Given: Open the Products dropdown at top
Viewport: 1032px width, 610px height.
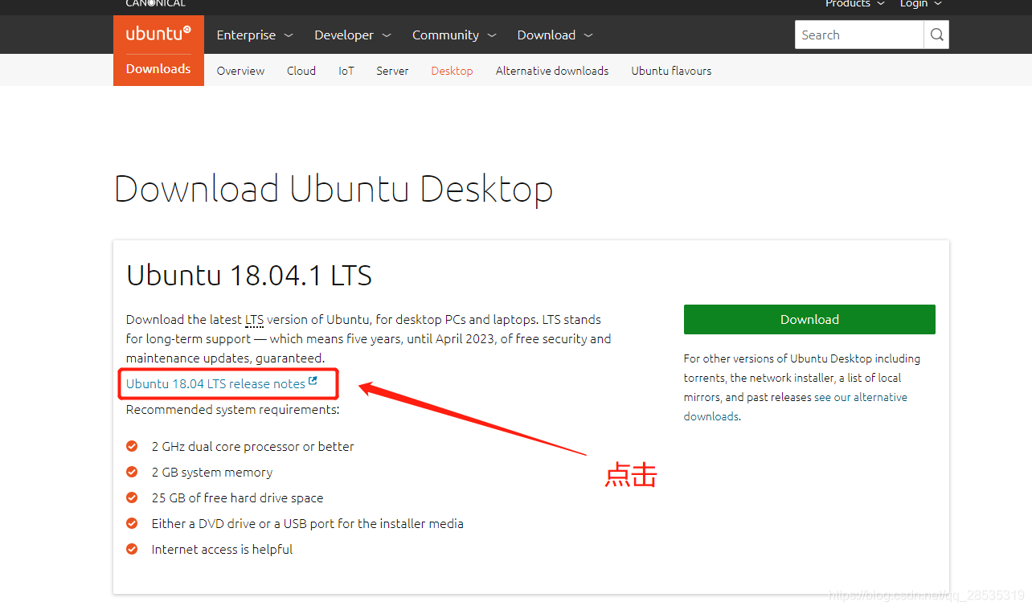Looking at the screenshot, I should tap(854, 3).
